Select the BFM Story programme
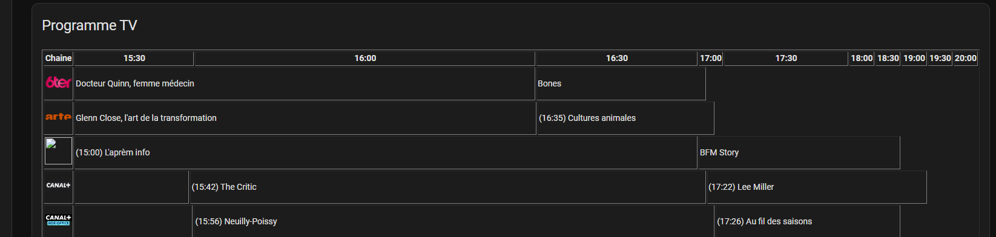This screenshot has width=996, height=237. coord(799,152)
